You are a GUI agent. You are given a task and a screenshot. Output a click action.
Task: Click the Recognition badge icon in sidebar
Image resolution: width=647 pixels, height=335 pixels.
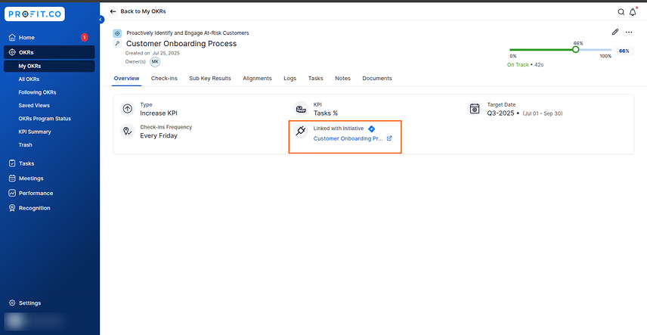point(12,208)
